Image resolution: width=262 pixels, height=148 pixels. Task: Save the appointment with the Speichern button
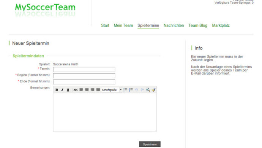point(150,144)
